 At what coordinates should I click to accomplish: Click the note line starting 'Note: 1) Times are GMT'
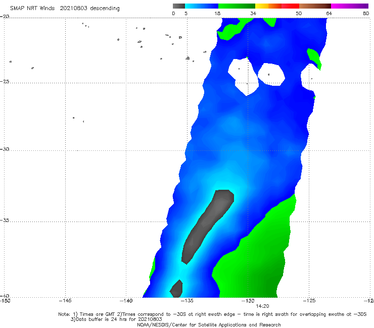tap(212, 314)
